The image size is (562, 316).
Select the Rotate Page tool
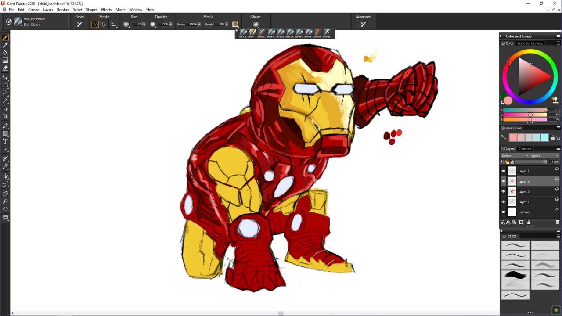point(5,209)
